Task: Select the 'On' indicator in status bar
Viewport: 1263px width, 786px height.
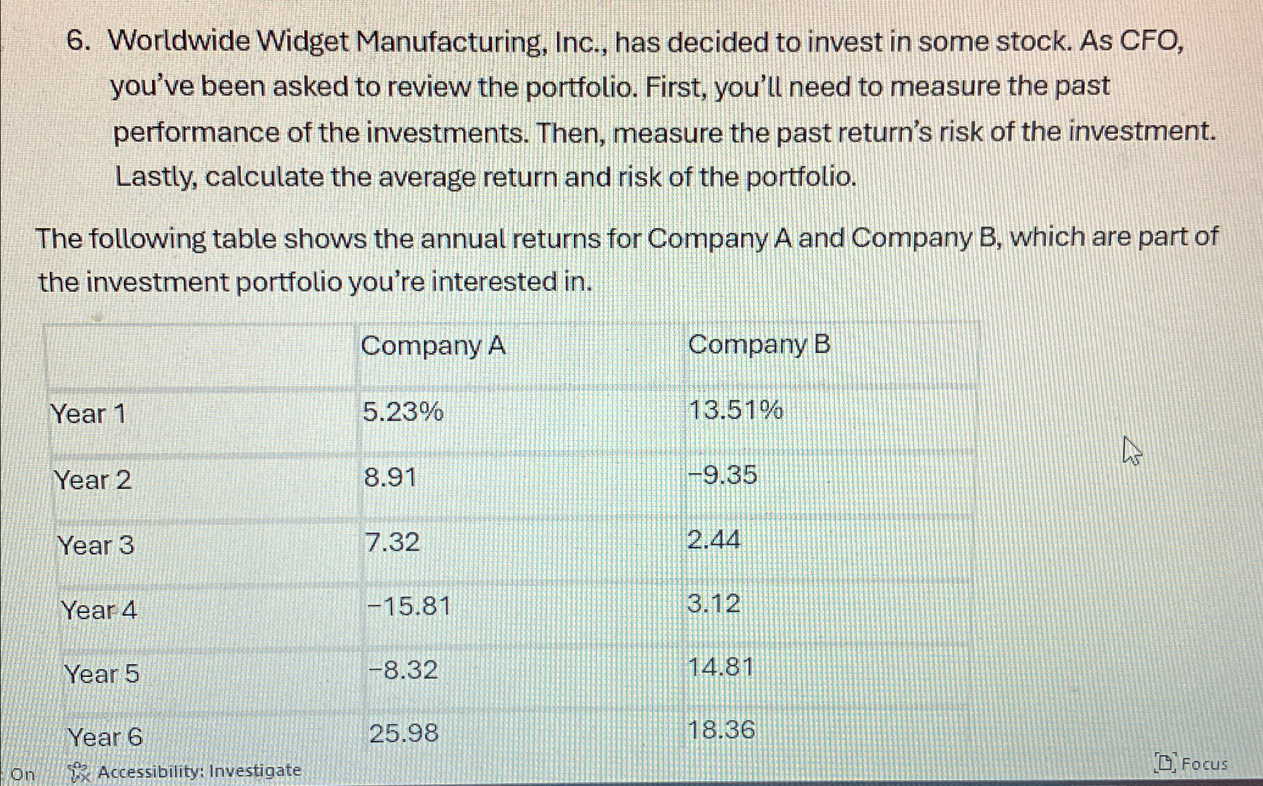Action: point(24,773)
